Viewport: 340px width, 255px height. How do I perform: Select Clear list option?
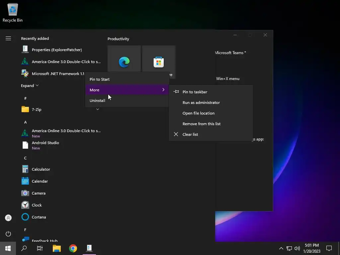point(211,134)
